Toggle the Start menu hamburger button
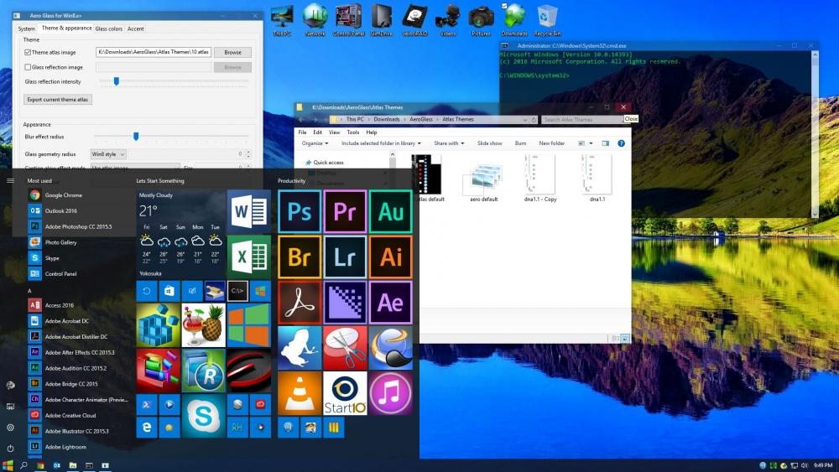Image resolution: width=839 pixels, height=472 pixels. coord(10,180)
